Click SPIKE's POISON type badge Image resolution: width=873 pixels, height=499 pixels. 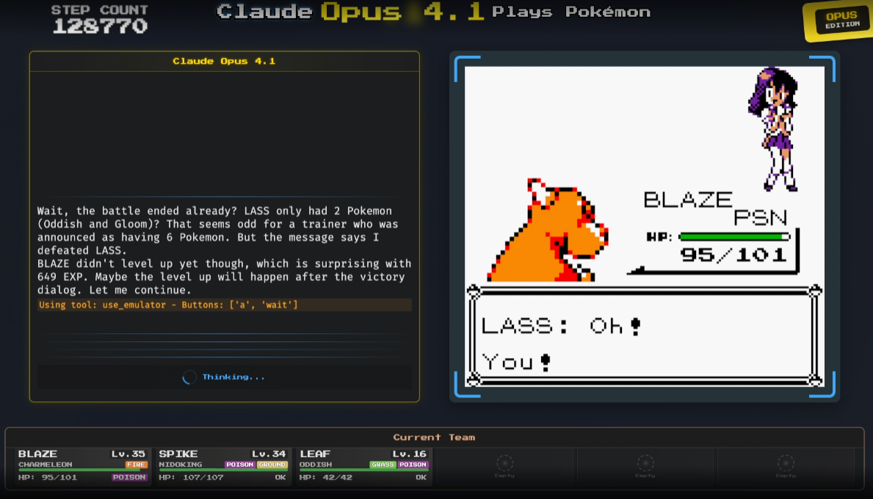pyautogui.click(x=240, y=465)
